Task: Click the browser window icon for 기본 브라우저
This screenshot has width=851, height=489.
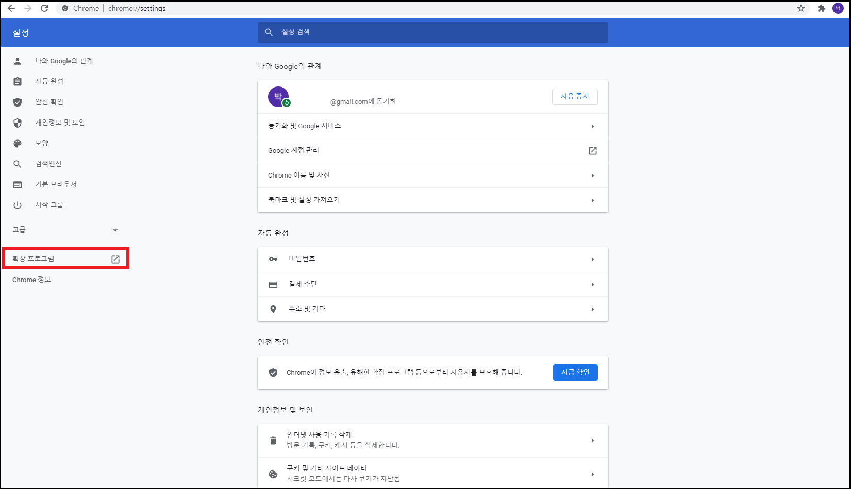Action: click(x=18, y=185)
